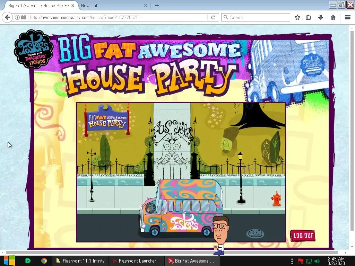Click the manhole cover on the street
The width and height of the screenshot is (355, 266).
tap(255, 233)
